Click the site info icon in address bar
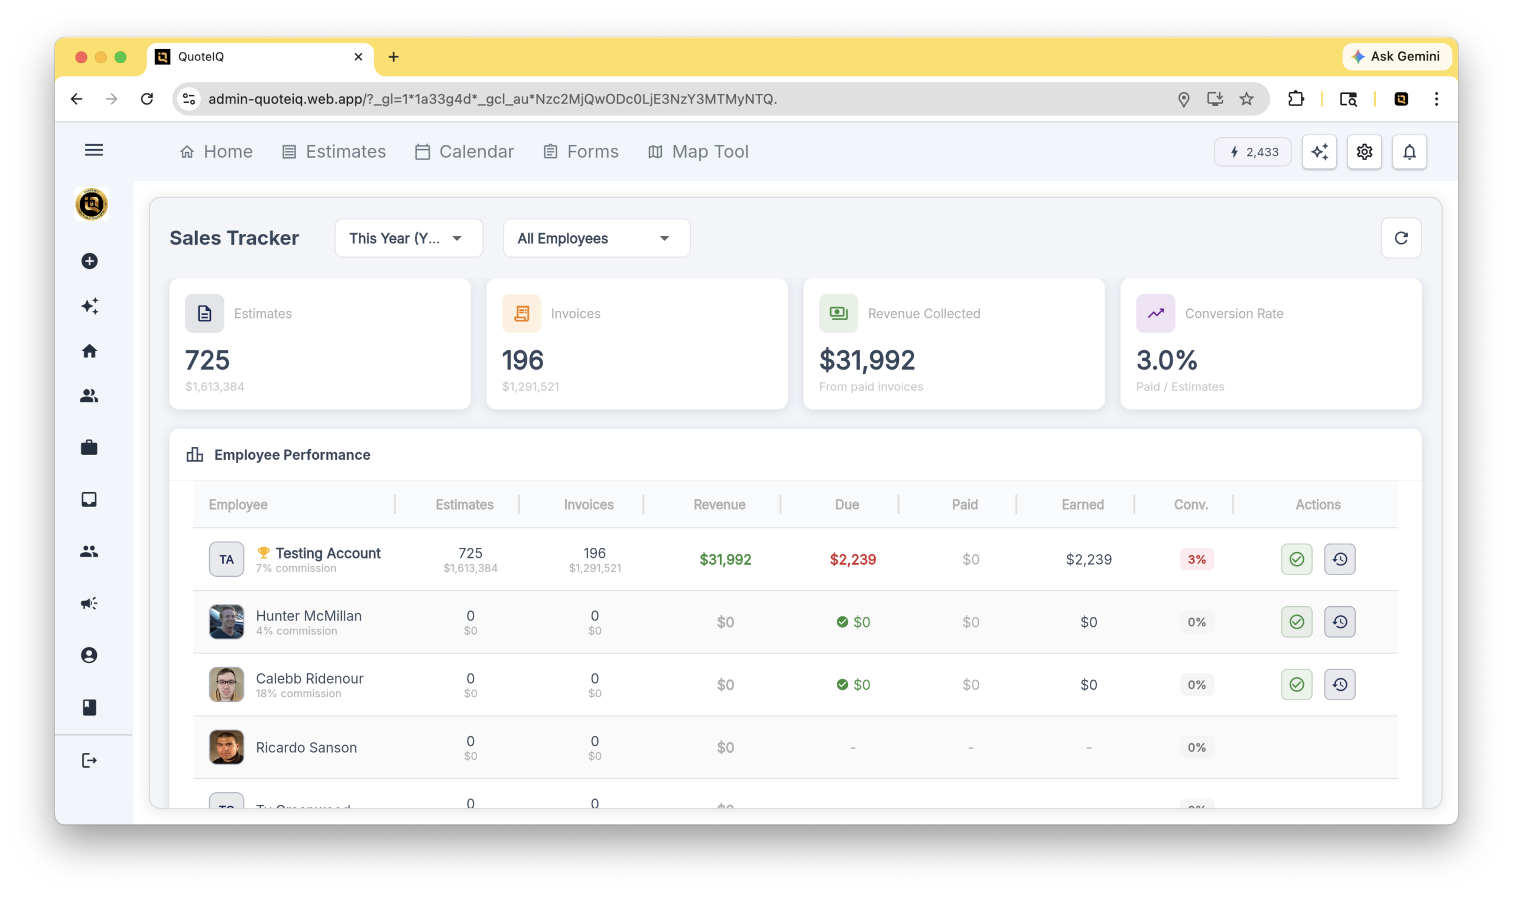This screenshot has width=1513, height=897. [x=189, y=99]
